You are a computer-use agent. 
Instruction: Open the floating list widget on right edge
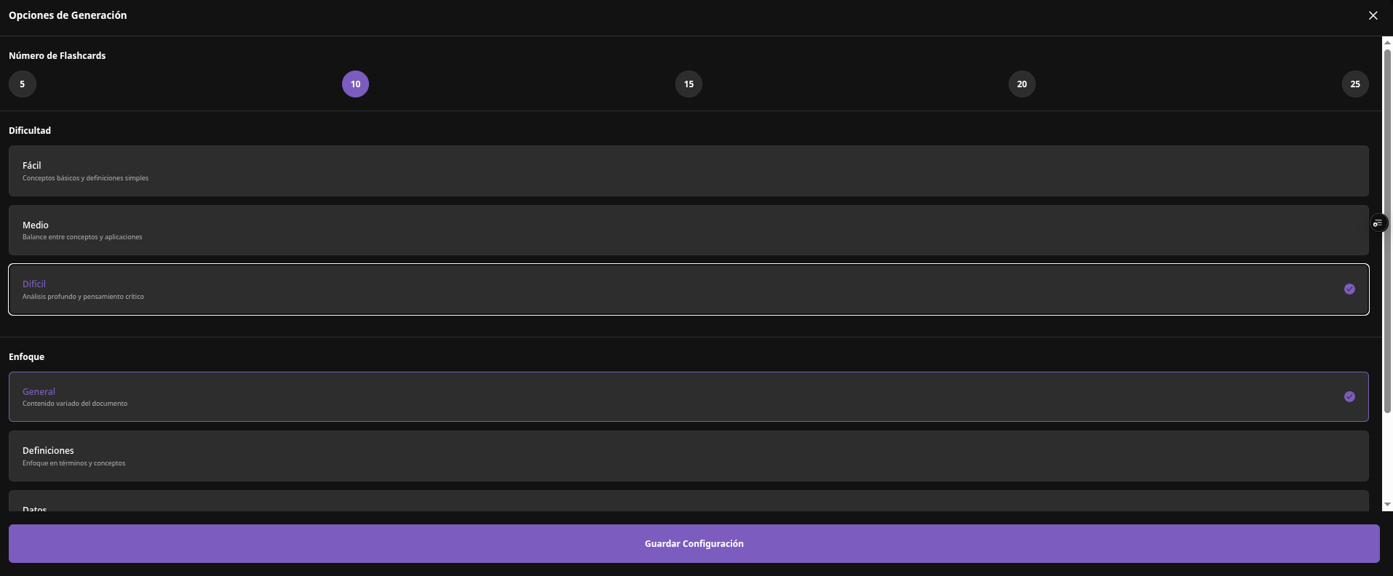click(x=1379, y=223)
